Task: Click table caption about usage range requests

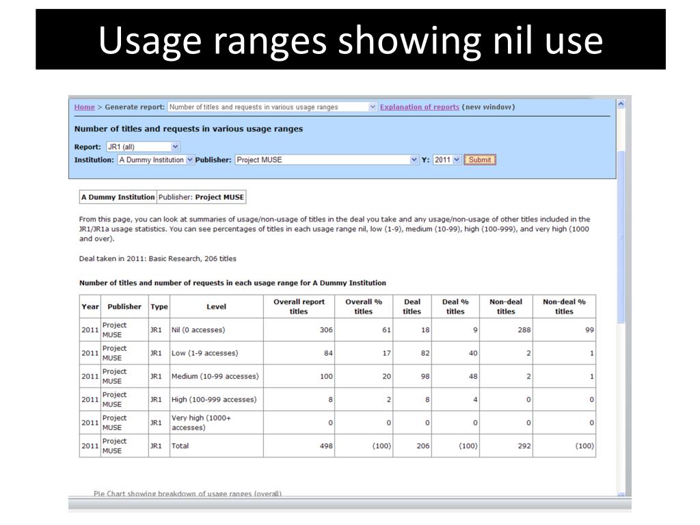Action: coord(232,283)
